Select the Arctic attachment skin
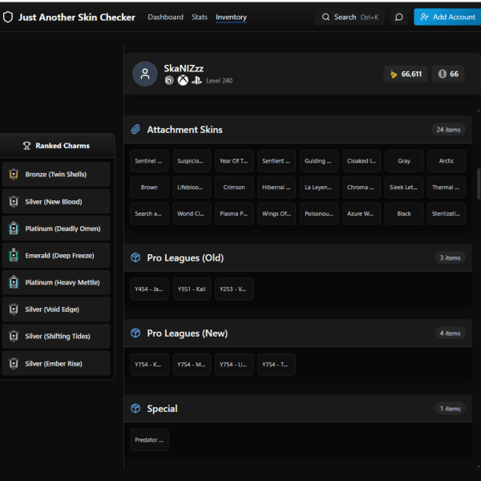The width and height of the screenshot is (481, 481). point(447,161)
